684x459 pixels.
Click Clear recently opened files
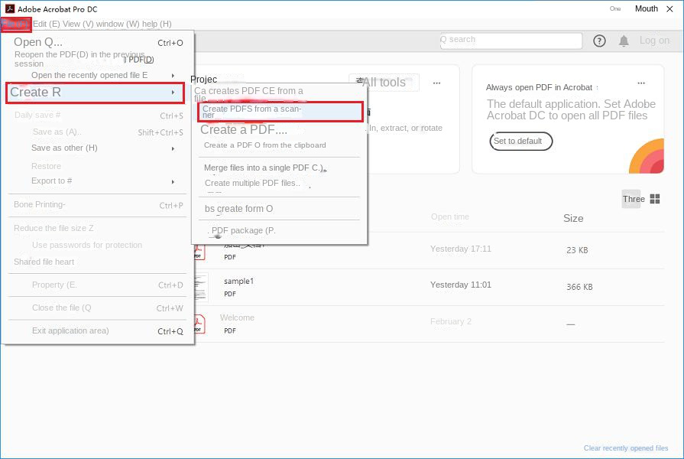[626, 447]
